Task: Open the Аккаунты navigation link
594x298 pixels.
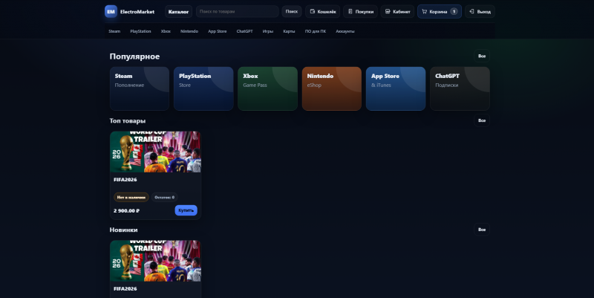Action: point(345,31)
